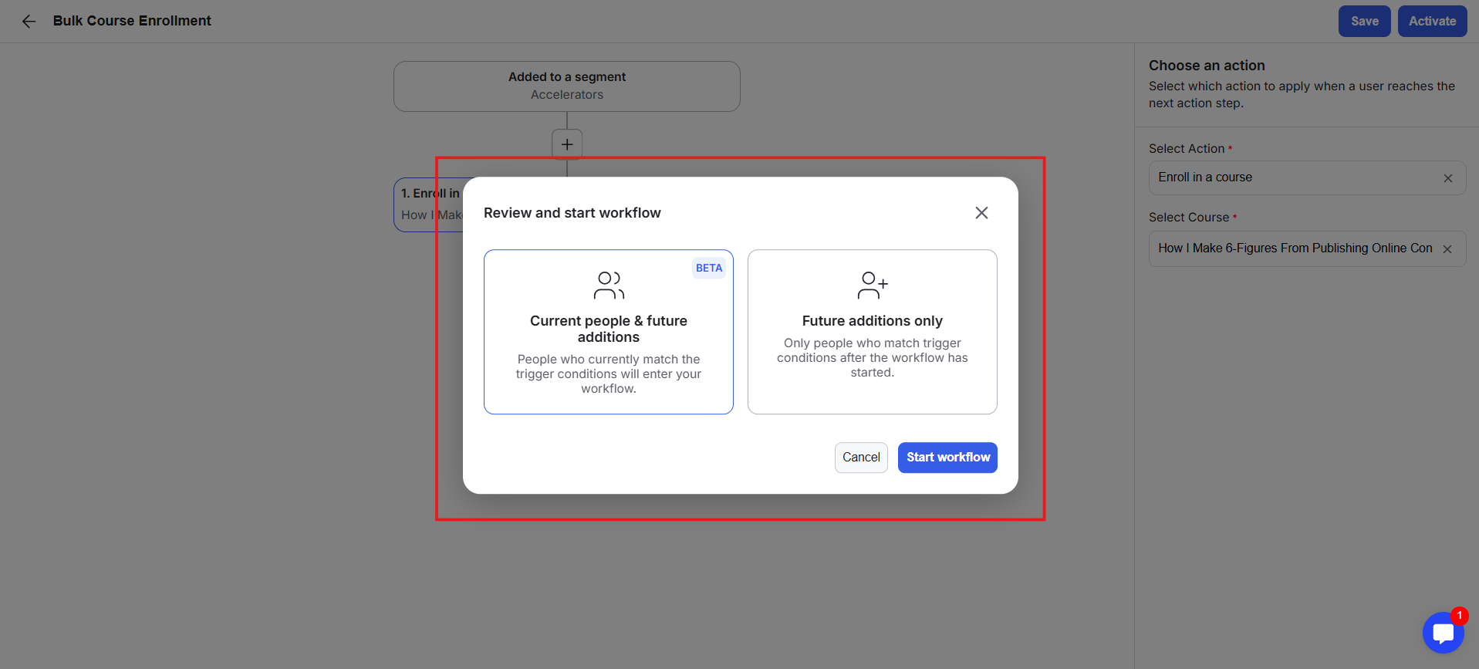Click the Start workflow button
1479x669 pixels.
947,458
